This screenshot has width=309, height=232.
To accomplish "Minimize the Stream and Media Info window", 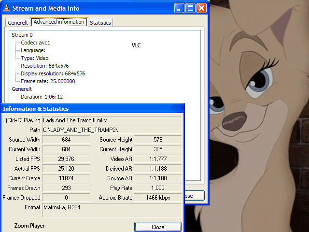I will (x=179, y=8).
